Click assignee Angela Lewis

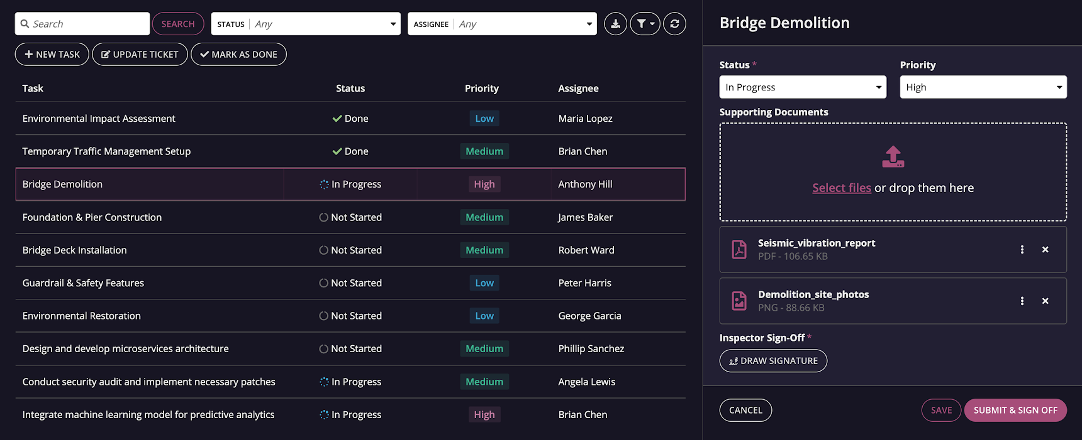click(586, 382)
